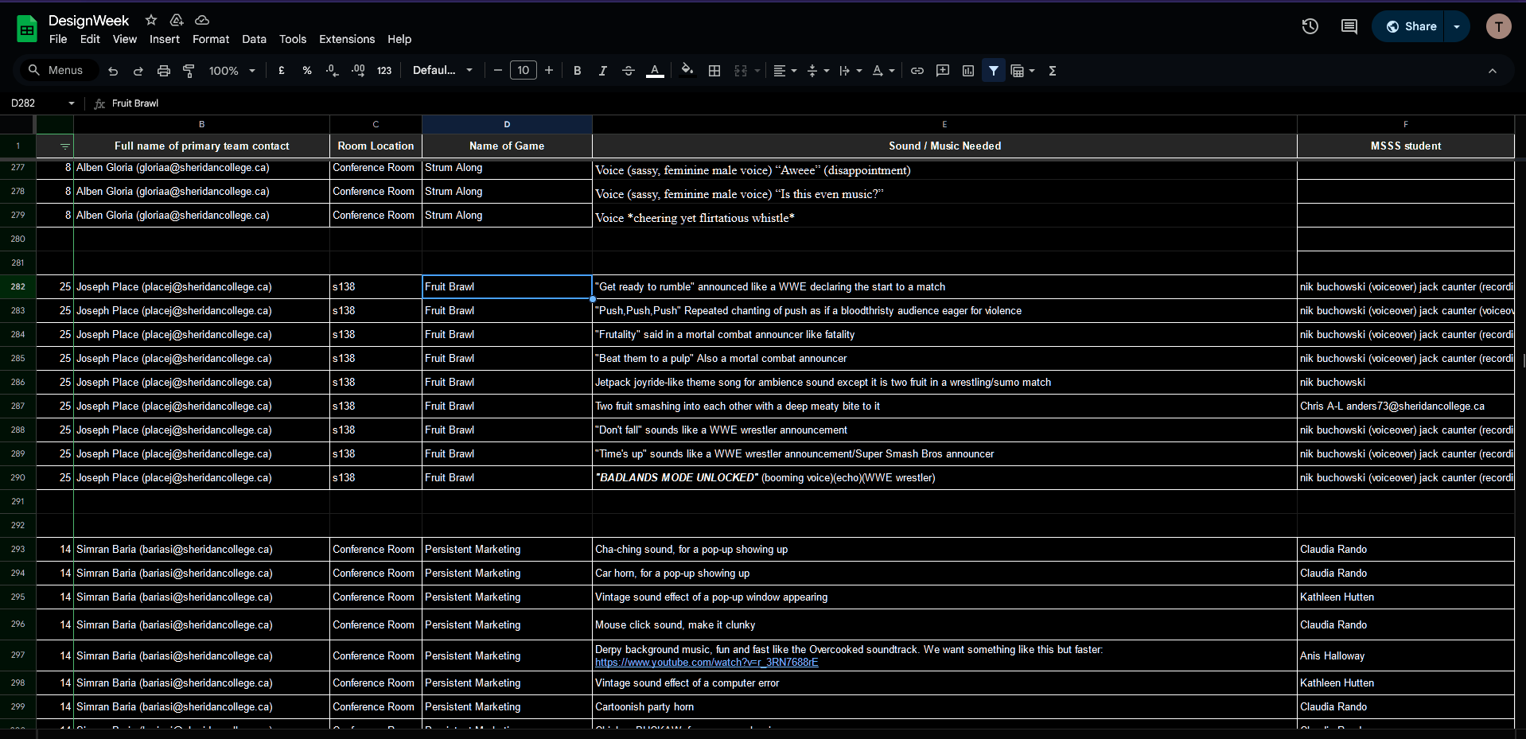This screenshot has height=739, width=1526.
Task: Open the borders tool
Action: [x=714, y=71]
